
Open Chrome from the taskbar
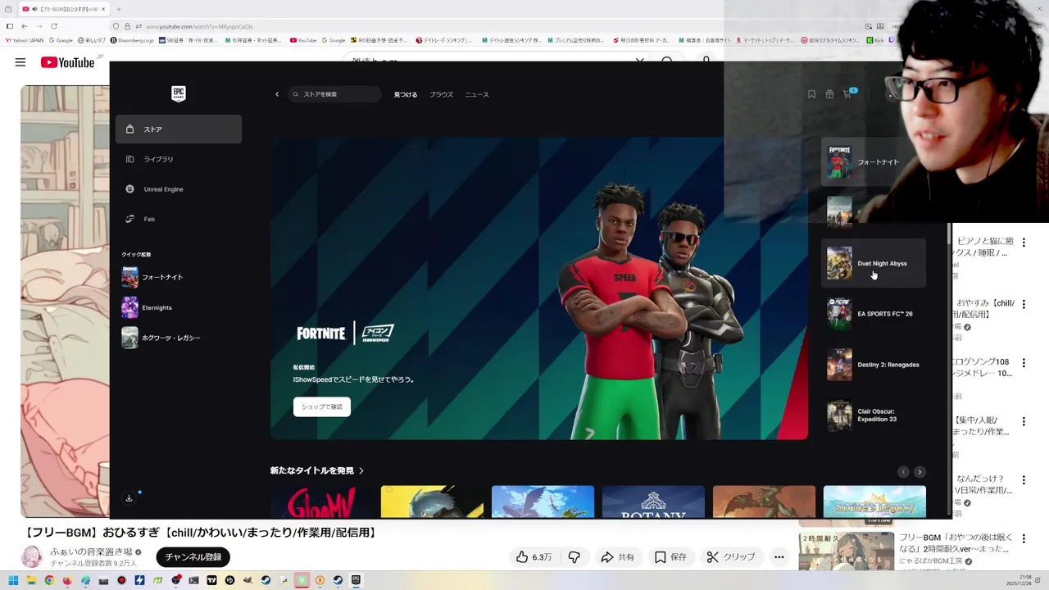(49, 580)
